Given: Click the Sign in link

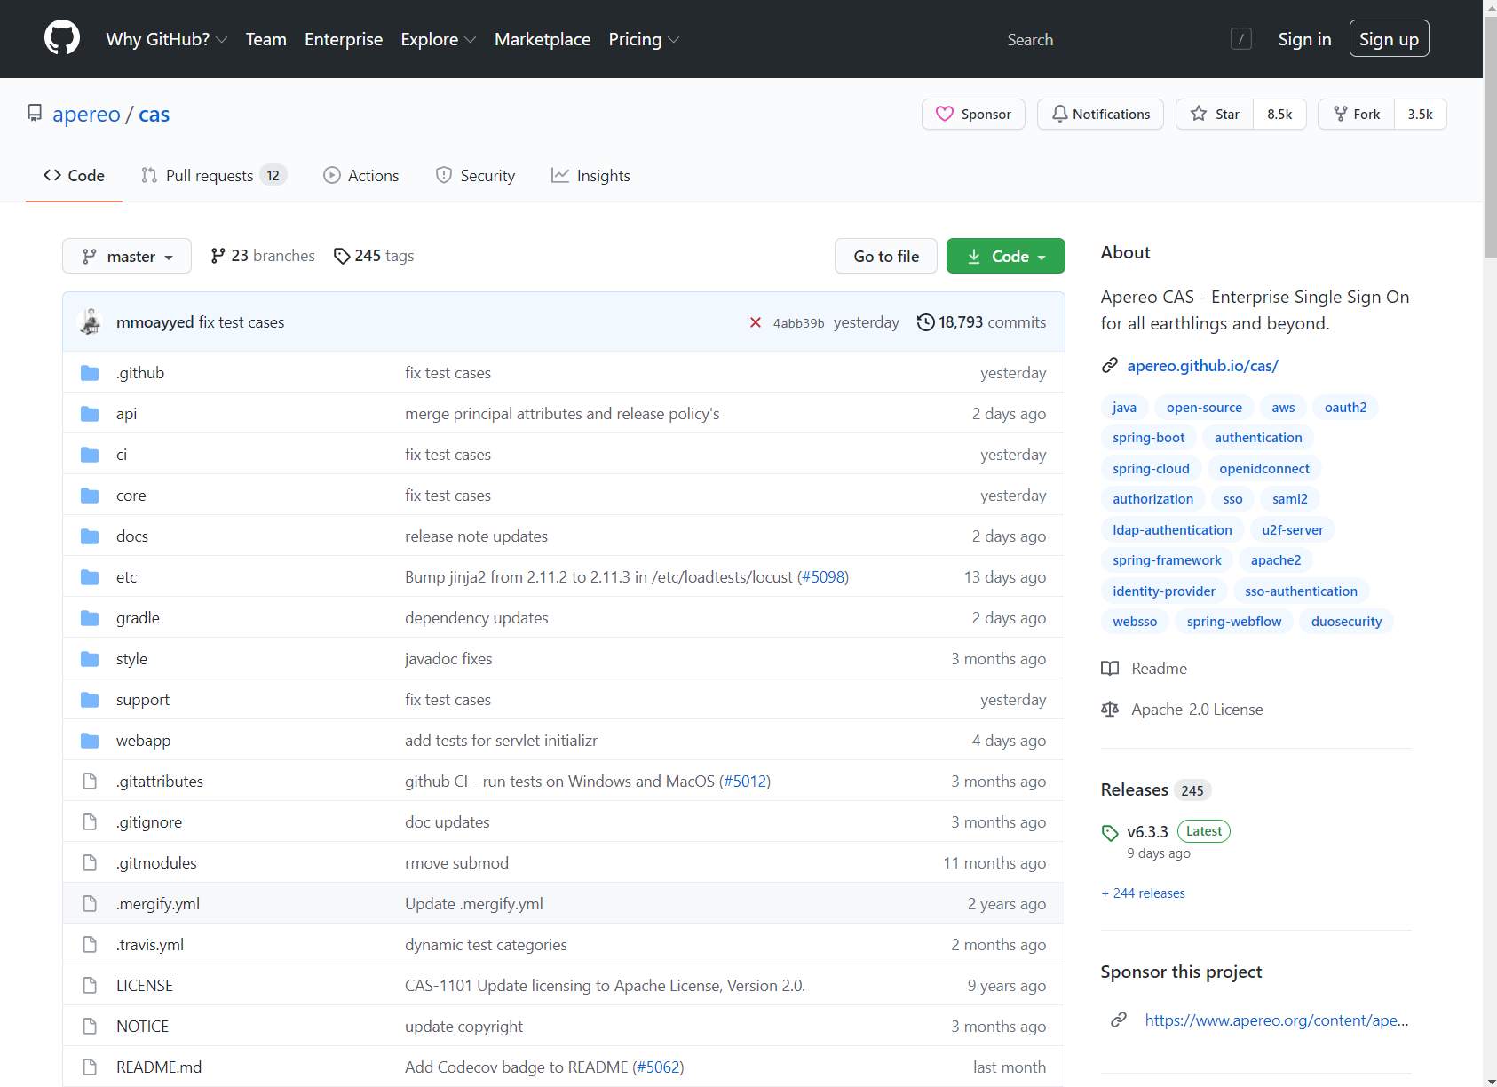Looking at the screenshot, I should pyautogui.click(x=1305, y=39).
